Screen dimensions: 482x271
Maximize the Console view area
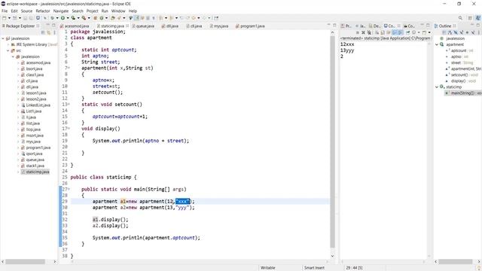(428, 26)
